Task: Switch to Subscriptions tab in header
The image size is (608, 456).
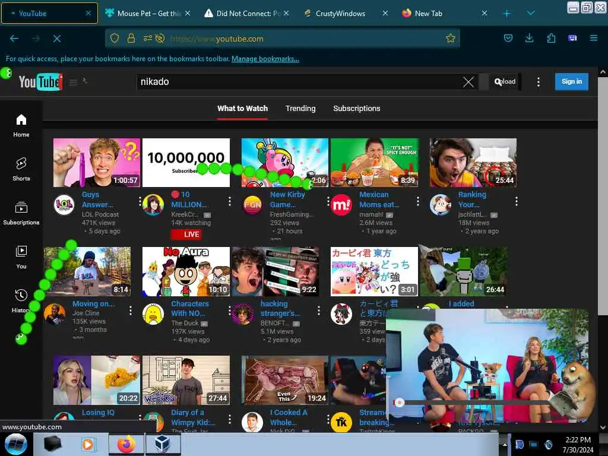Action: (x=356, y=109)
